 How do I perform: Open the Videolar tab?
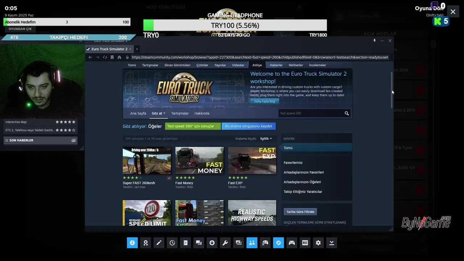[238, 65]
